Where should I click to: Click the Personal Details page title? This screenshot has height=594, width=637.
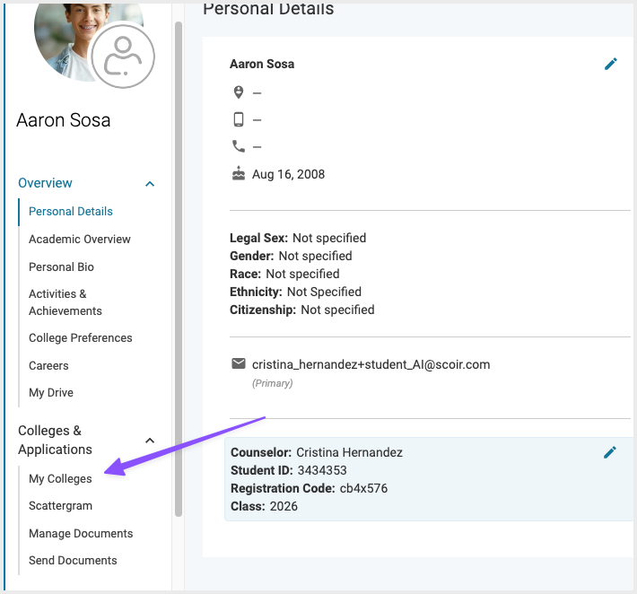point(268,8)
